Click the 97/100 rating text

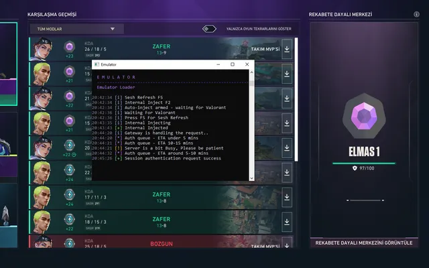(x=367, y=168)
